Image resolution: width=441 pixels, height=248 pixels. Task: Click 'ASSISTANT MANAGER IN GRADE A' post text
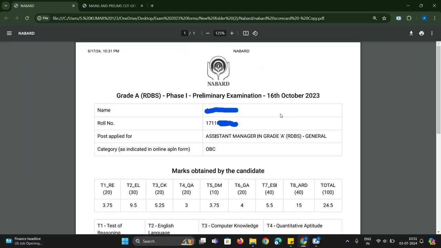pos(266,136)
